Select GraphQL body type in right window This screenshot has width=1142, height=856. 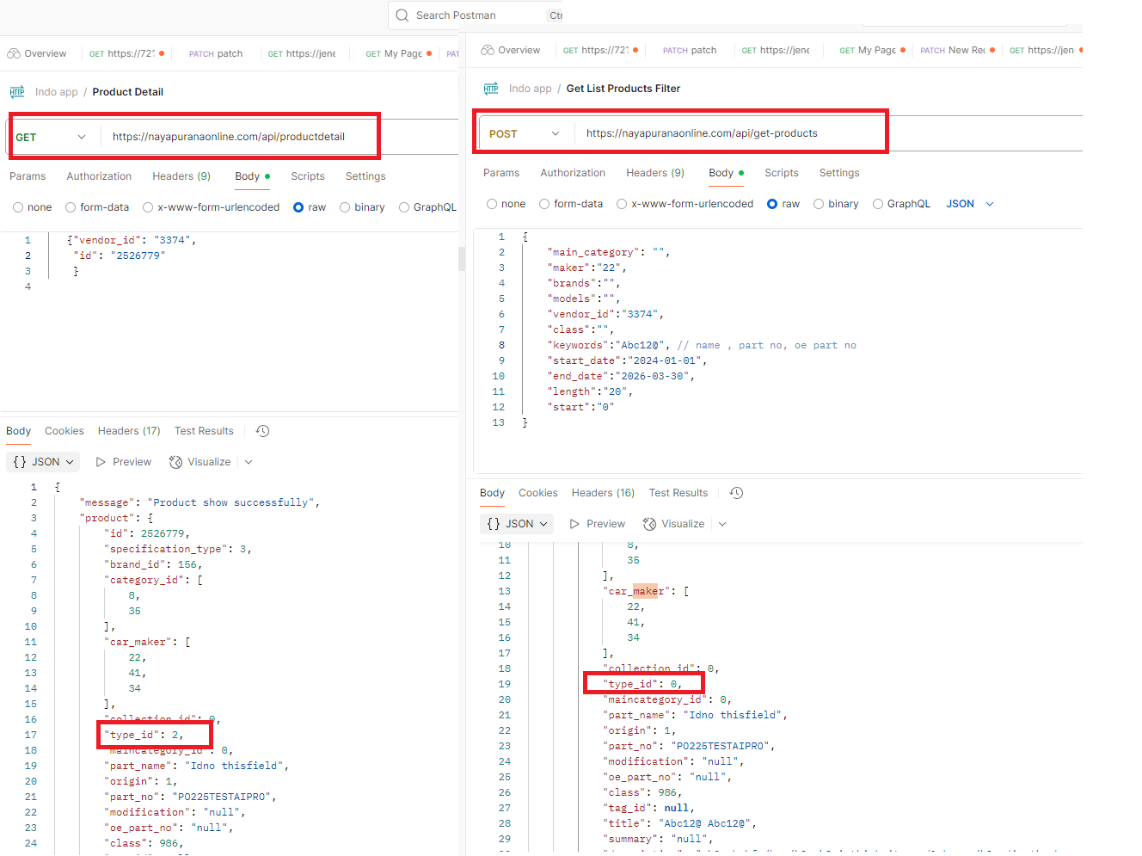pyautogui.click(x=878, y=204)
